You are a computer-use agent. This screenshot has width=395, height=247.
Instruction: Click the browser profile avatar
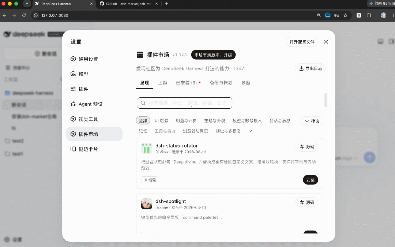[383, 15]
